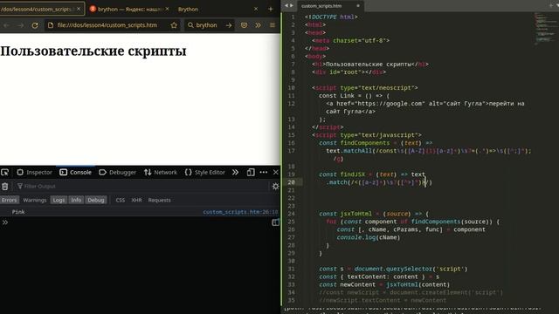
Task: Submit the brython search with the arrow
Action: click(229, 25)
